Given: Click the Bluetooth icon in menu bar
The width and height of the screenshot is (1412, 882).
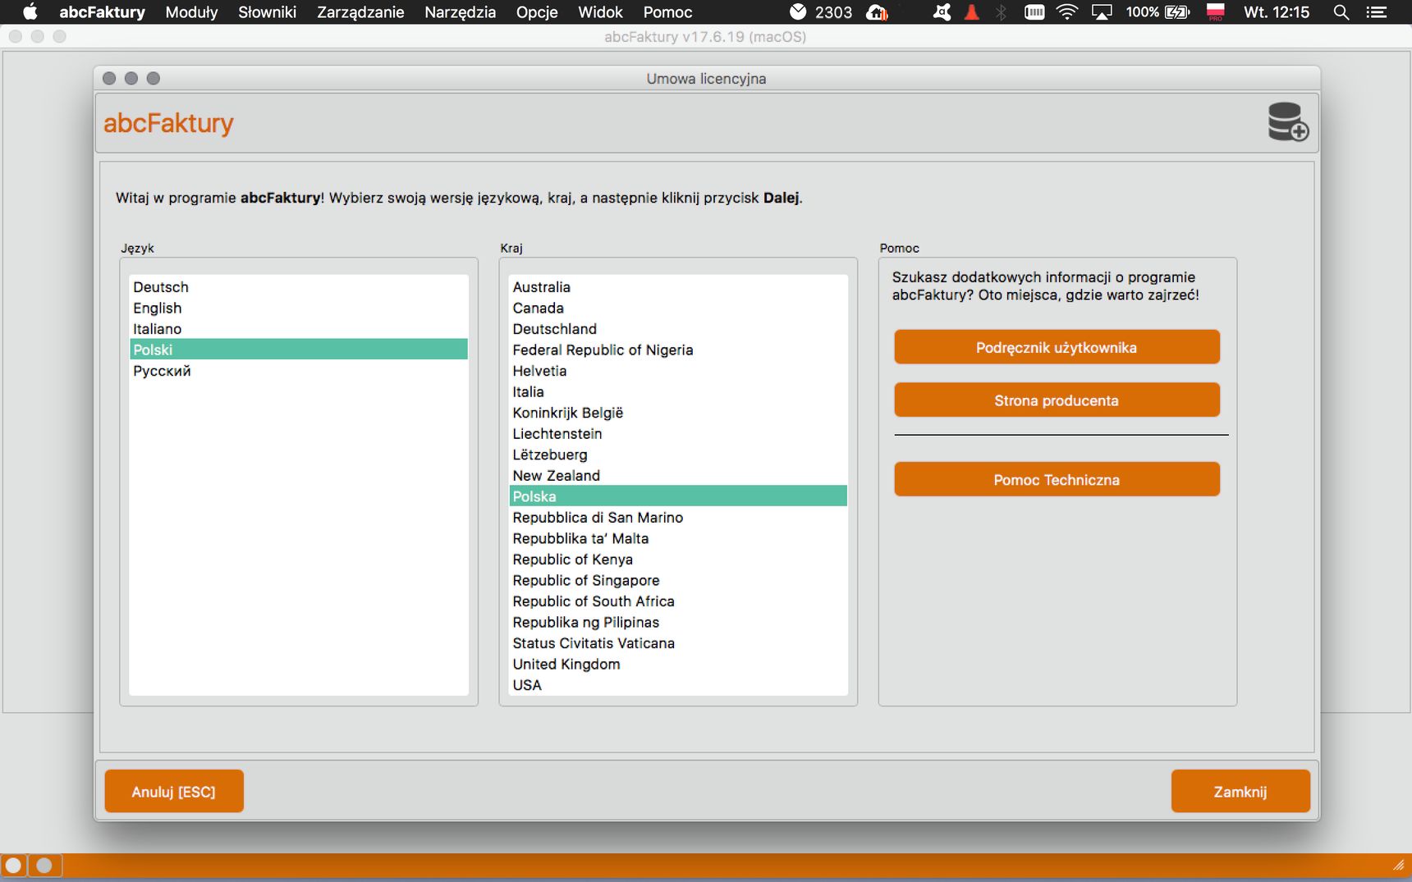Looking at the screenshot, I should (x=1001, y=12).
